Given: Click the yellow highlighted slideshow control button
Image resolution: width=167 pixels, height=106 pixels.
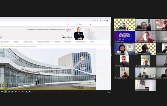Looking at the screenshot, I should point(3,85).
